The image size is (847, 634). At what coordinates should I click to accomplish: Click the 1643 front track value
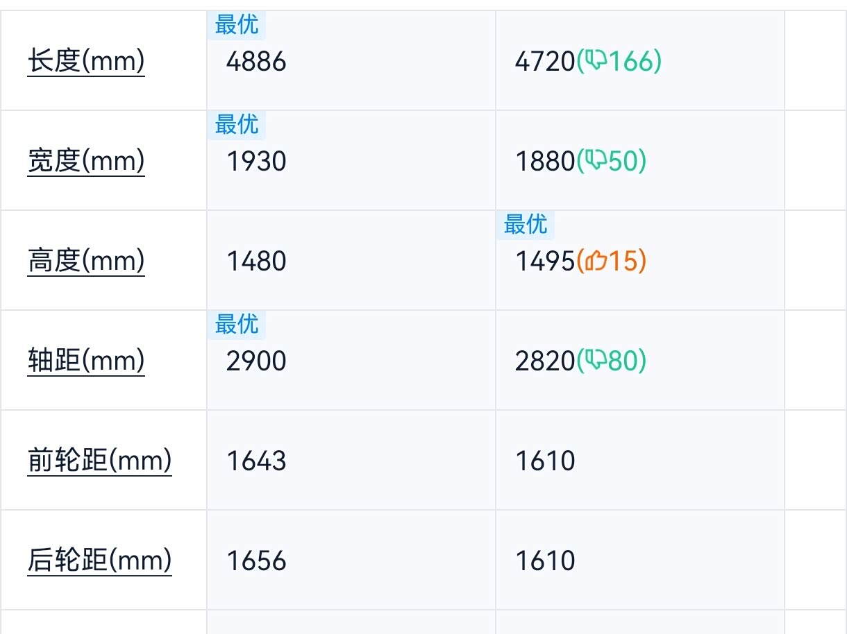256,461
